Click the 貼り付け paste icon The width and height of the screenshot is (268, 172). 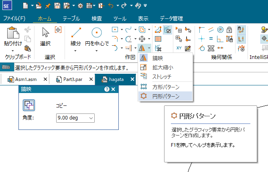click(x=13, y=32)
